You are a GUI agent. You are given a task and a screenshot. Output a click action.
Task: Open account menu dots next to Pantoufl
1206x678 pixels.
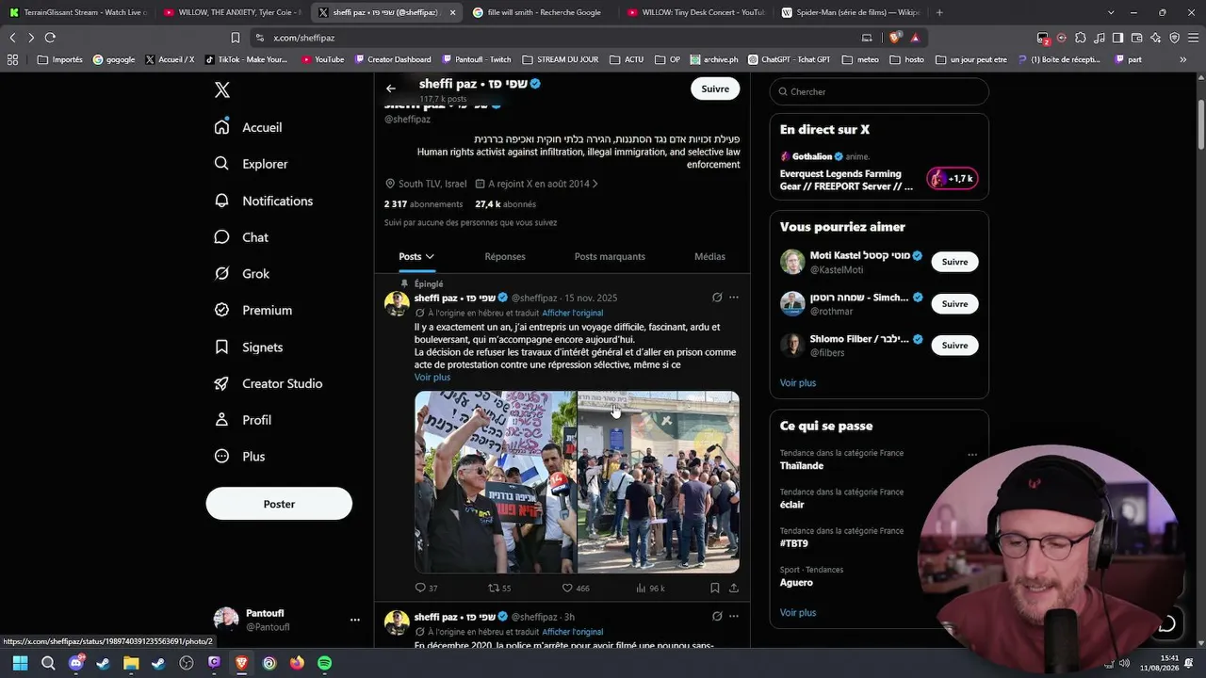(x=355, y=620)
